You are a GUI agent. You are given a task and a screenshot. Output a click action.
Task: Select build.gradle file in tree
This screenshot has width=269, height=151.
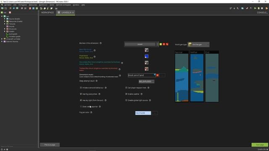(13, 34)
